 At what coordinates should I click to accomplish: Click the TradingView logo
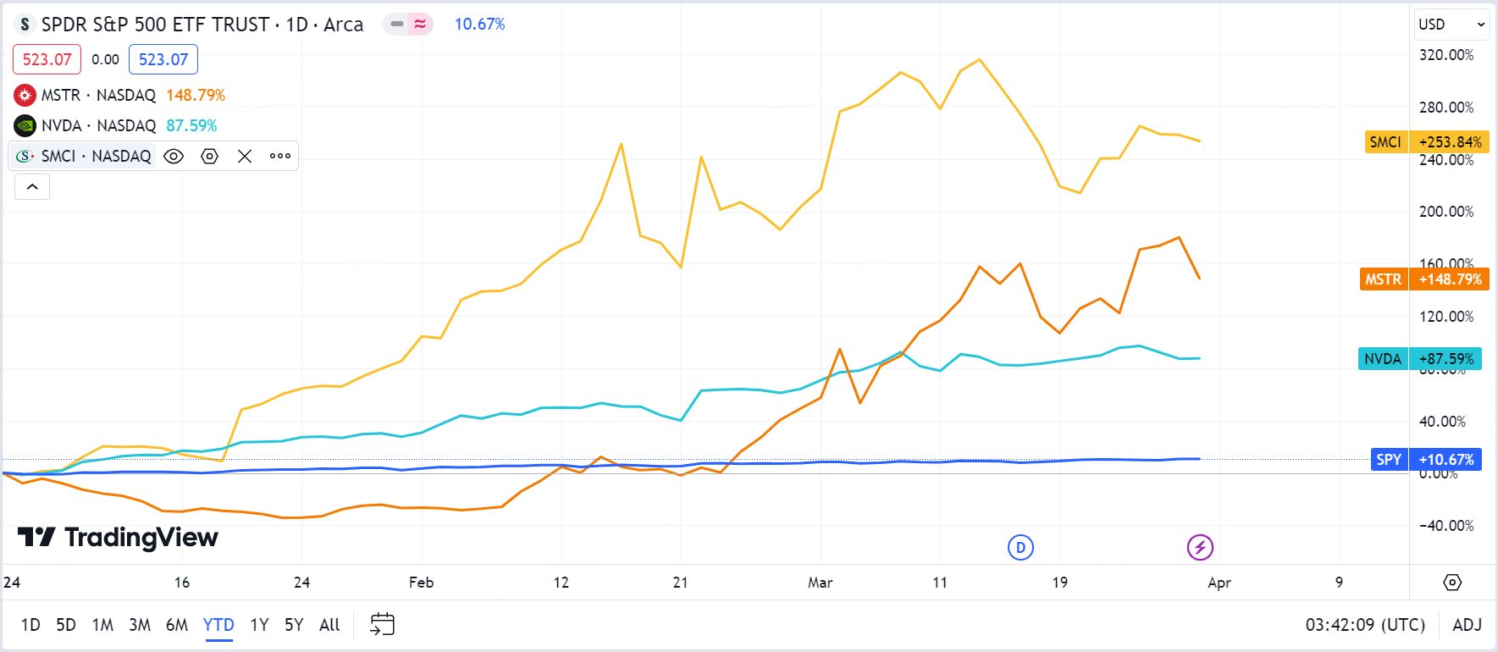pos(119,538)
